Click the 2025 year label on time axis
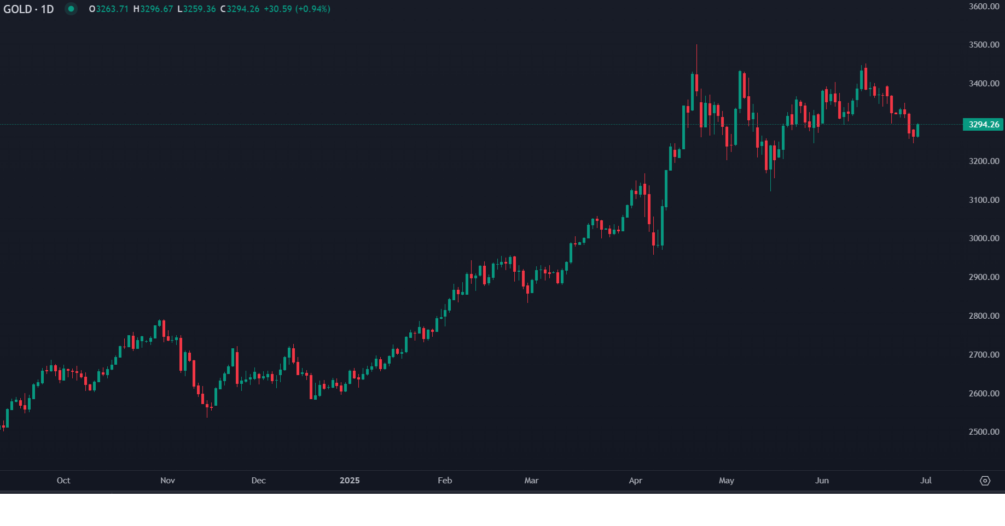This screenshot has height=526, width=1005. [x=350, y=481]
